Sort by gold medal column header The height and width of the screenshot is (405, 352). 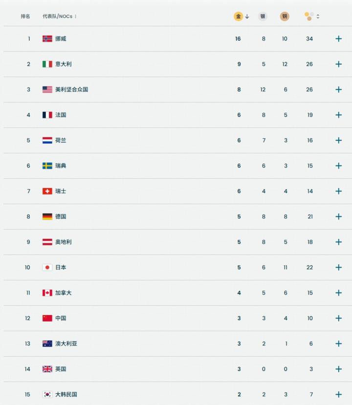click(x=239, y=16)
